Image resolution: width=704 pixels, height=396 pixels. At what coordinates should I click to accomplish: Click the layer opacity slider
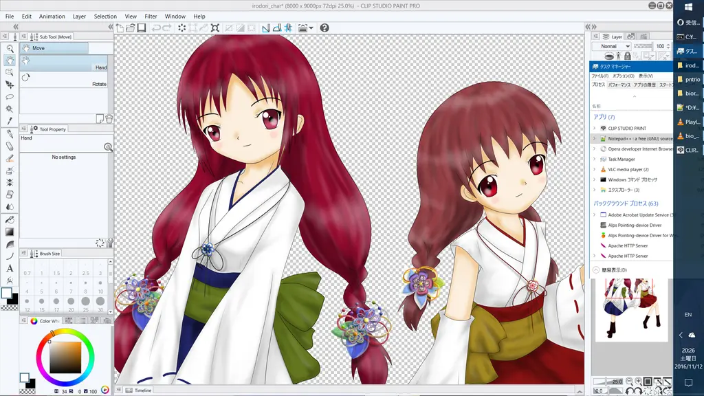click(x=643, y=46)
